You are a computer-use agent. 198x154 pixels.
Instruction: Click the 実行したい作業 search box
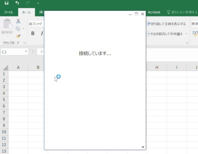[182, 12]
